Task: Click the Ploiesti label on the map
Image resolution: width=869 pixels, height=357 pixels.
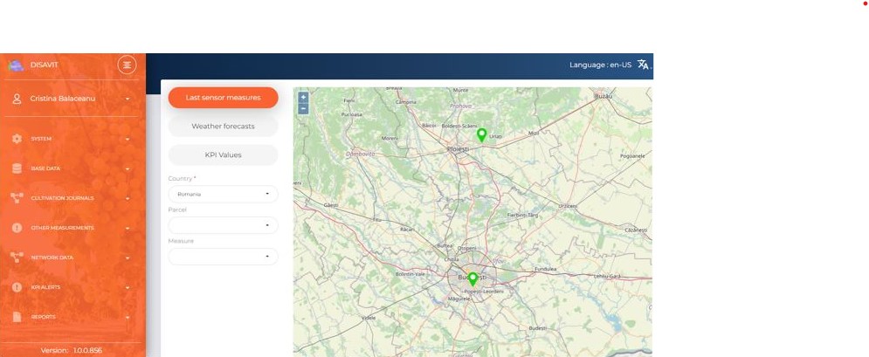Action: coord(458,149)
